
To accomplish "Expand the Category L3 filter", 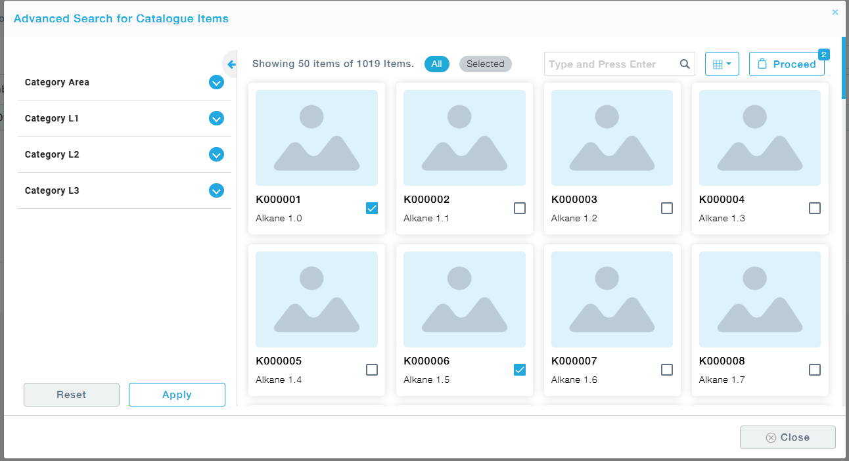I will (x=216, y=191).
